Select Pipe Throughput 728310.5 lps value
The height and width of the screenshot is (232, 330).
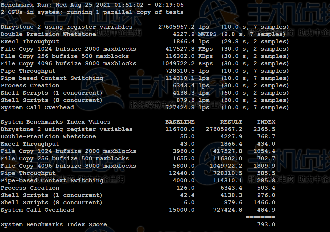pyautogui.click(x=187, y=71)
